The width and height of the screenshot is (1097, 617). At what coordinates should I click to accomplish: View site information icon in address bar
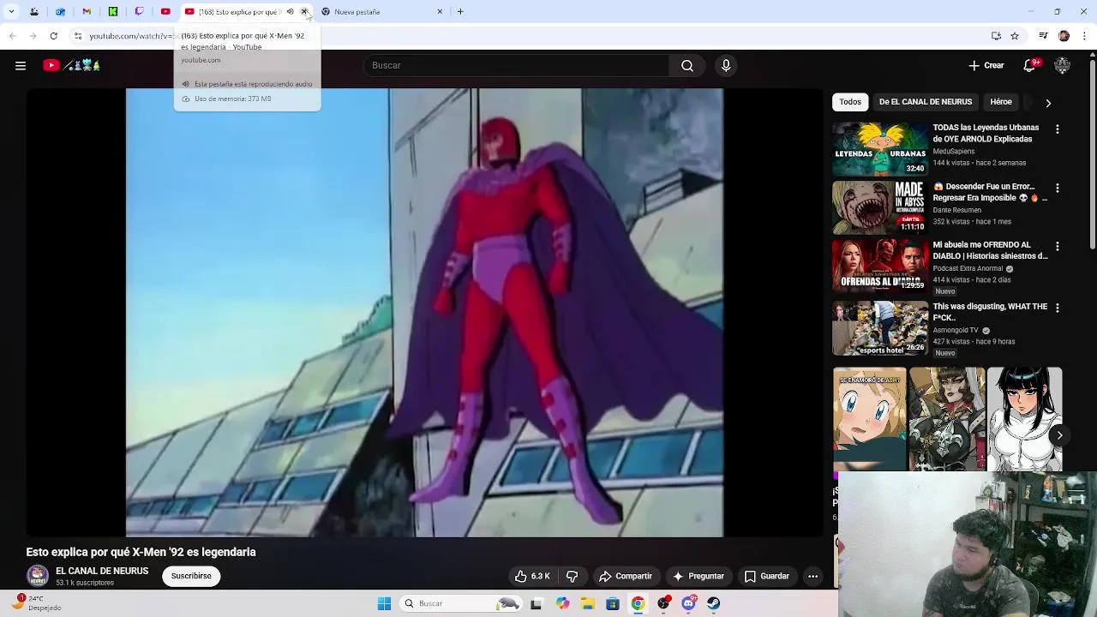point(78,36)
